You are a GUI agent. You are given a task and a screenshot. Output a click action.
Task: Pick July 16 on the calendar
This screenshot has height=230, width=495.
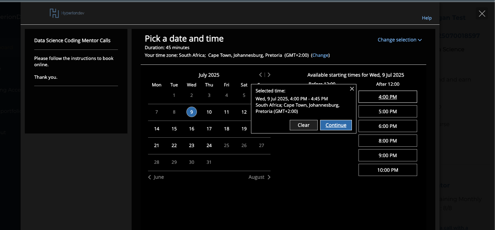coord(192,129)
